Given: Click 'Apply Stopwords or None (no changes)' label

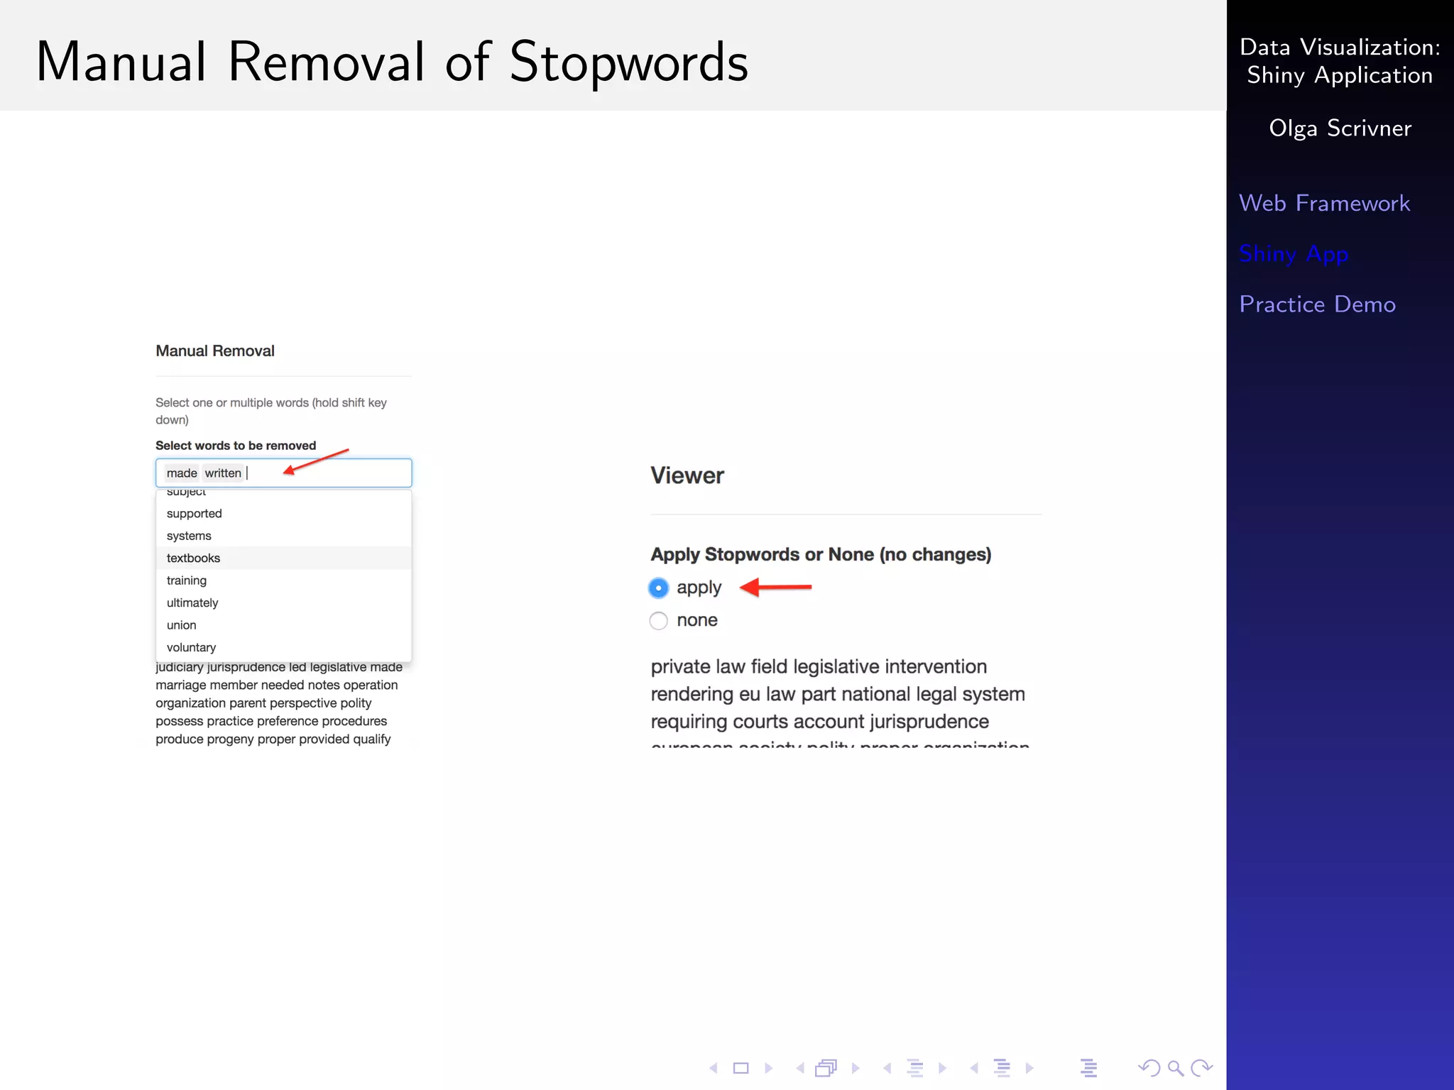Looking at the screenshot, I should (x=821, y=555).
